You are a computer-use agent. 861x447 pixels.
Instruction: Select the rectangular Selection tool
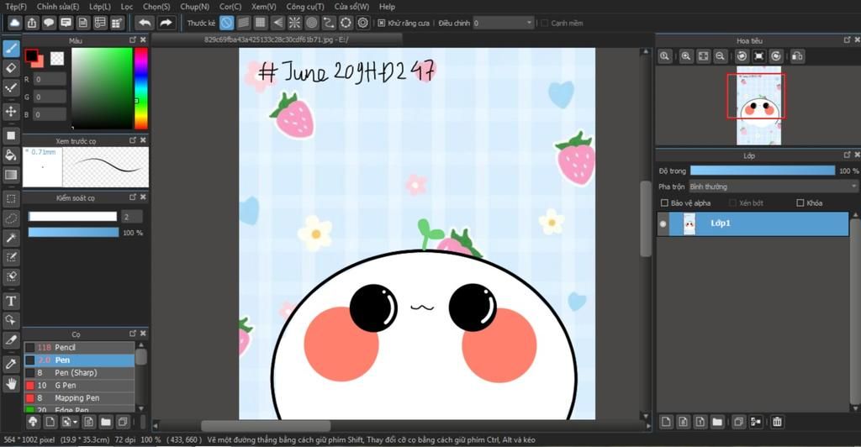point(11,198)
